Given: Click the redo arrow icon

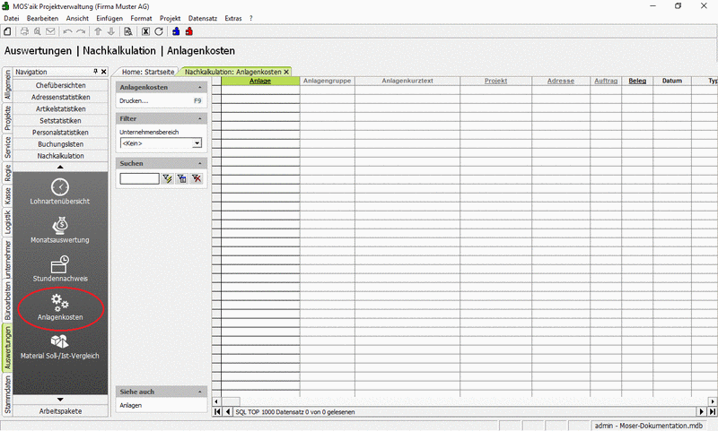Looking at the screenshot, I should click(81, 31).
